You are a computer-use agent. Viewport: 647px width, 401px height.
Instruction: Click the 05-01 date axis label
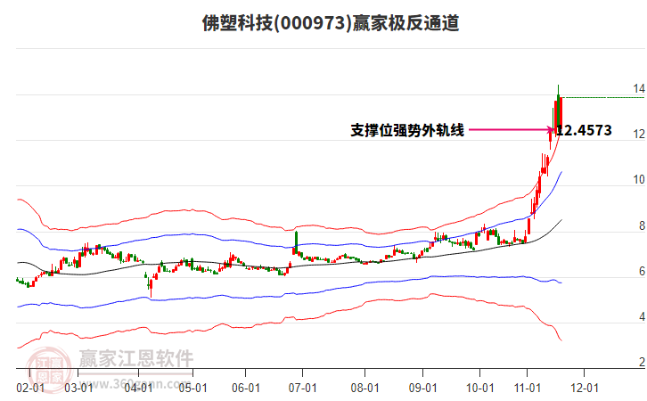point(192,389)
